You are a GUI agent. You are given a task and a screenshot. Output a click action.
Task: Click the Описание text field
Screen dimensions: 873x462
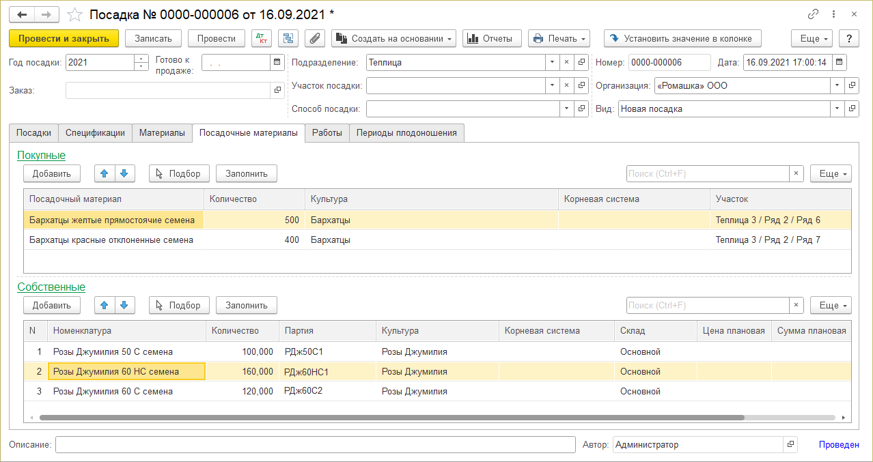(x=315, y=445)
